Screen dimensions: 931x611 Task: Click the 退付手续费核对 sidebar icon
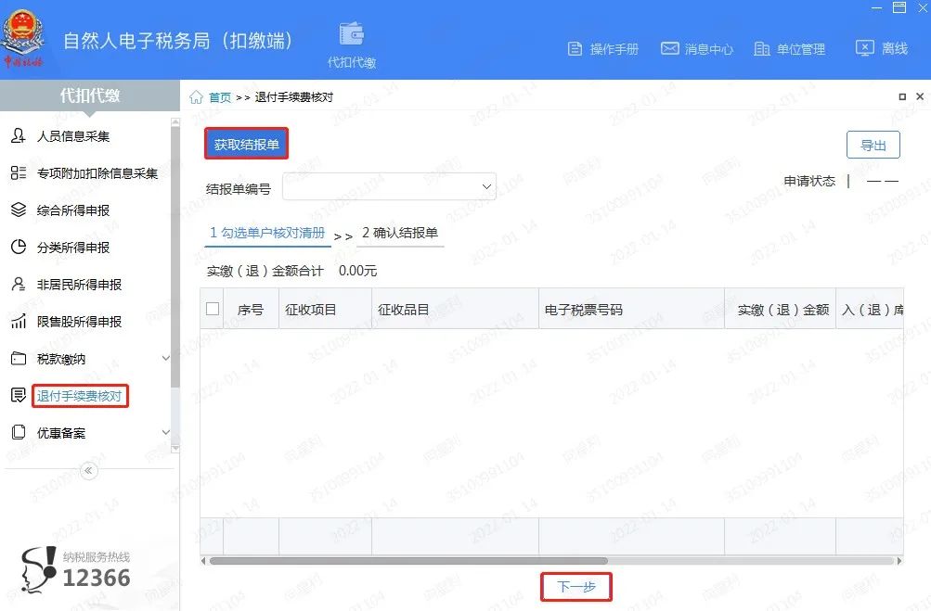[x=20, y=394]
